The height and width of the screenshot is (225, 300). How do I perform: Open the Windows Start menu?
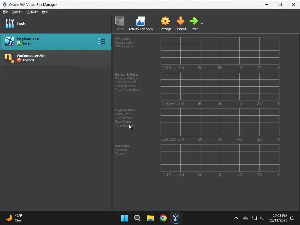[124, 218]
